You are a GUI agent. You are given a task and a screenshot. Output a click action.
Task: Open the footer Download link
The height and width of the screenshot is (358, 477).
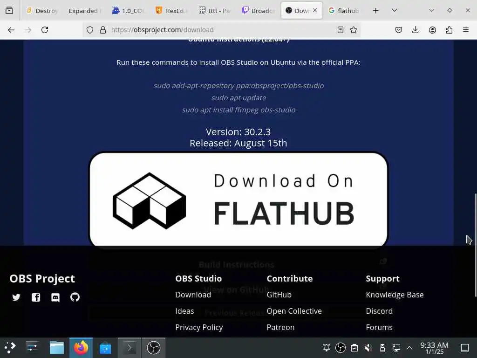point(193,295)
